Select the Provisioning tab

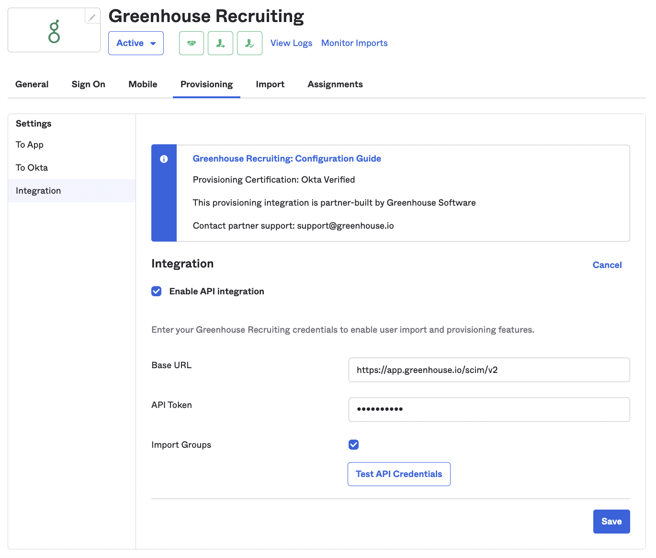click(206, 84)
